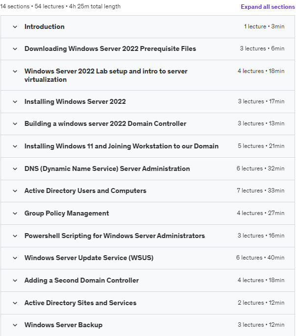Select the Installing Windows Server 2022 title
296x336 pixels.
tap(75, 101)
